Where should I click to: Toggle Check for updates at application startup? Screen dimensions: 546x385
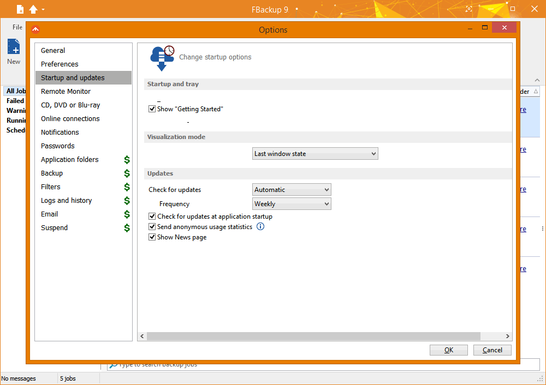(152, 216)
